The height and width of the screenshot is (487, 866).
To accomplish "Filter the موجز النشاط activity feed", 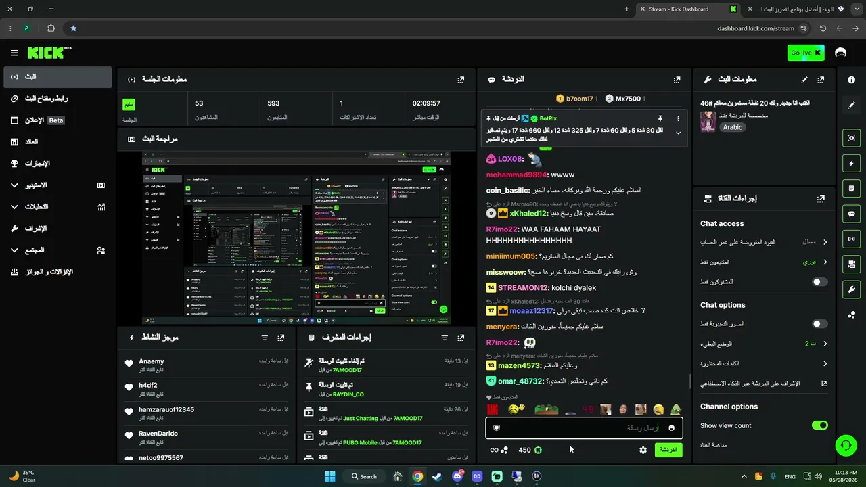I will [x=265, y=338].
